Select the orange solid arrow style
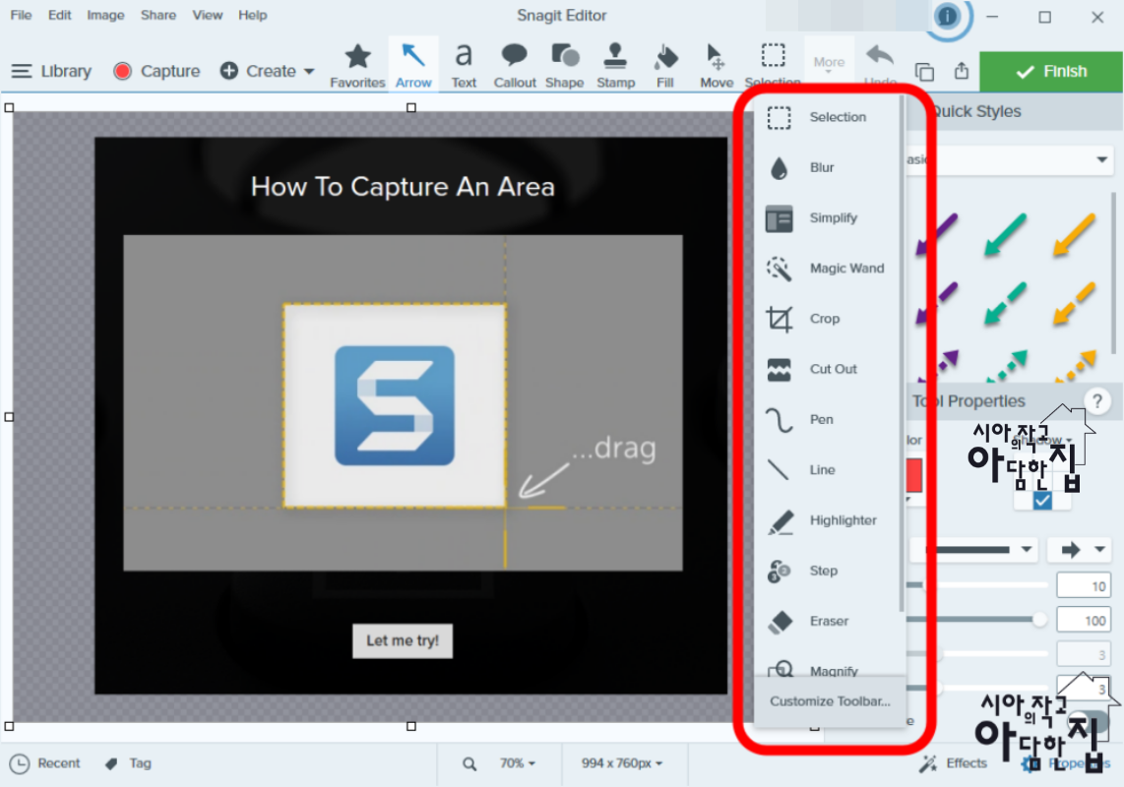 point(1074,234)
